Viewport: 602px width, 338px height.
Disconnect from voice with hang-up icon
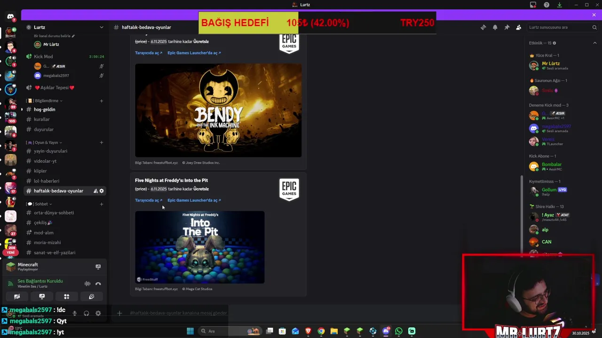98,284
